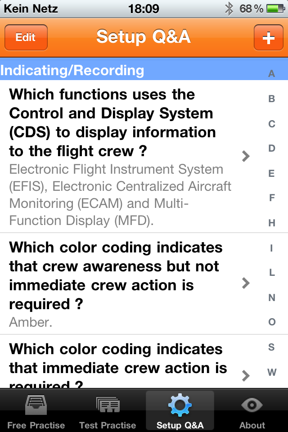Jump to index letter N
The width and height of the screenshot is (288, 432).
pos(271,297)
